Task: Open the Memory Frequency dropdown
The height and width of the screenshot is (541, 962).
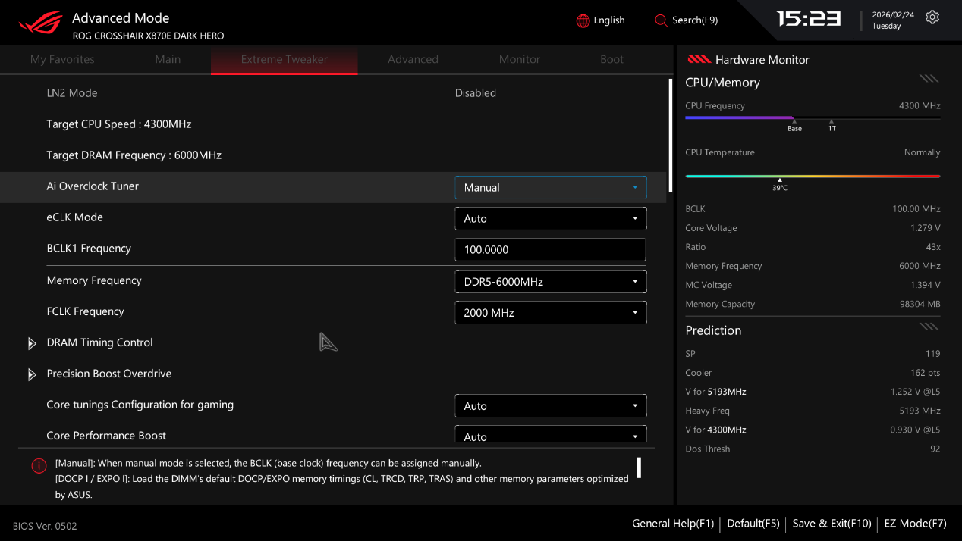Action: [x=550, y=281]
